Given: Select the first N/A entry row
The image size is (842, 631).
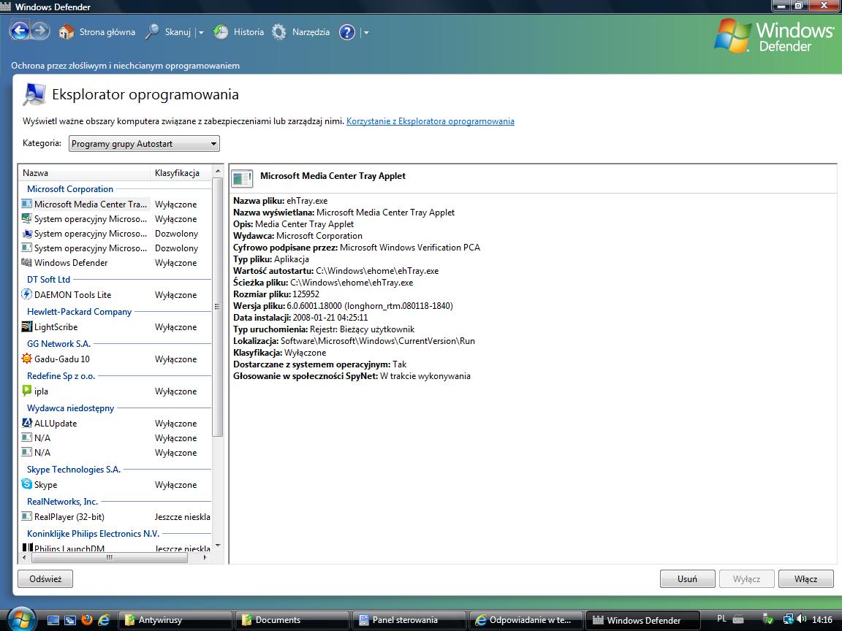Looking at the screenshot, I should click(115, 438).
